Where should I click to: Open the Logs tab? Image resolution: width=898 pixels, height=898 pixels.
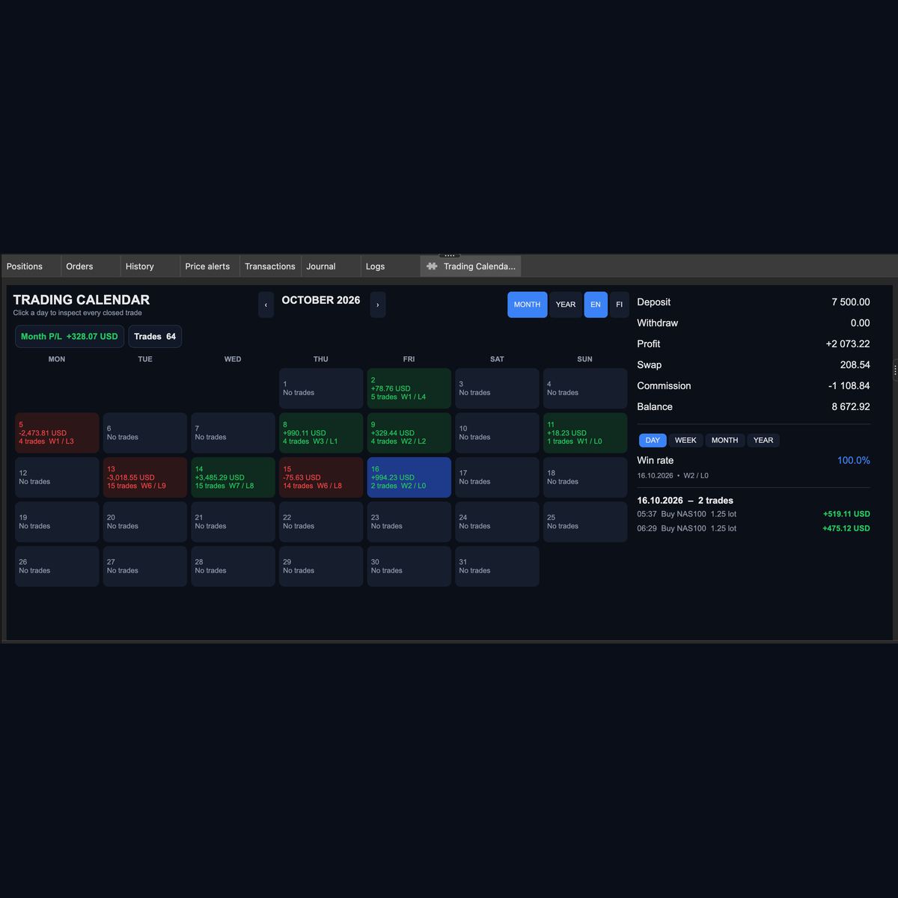[390, 266]
